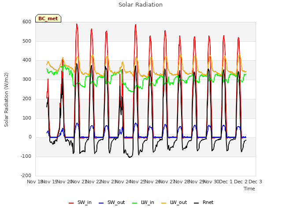This screenshot has width=282, height=211.
Task: Click the -100 y-axis tick label
Action: pos(26,156)
